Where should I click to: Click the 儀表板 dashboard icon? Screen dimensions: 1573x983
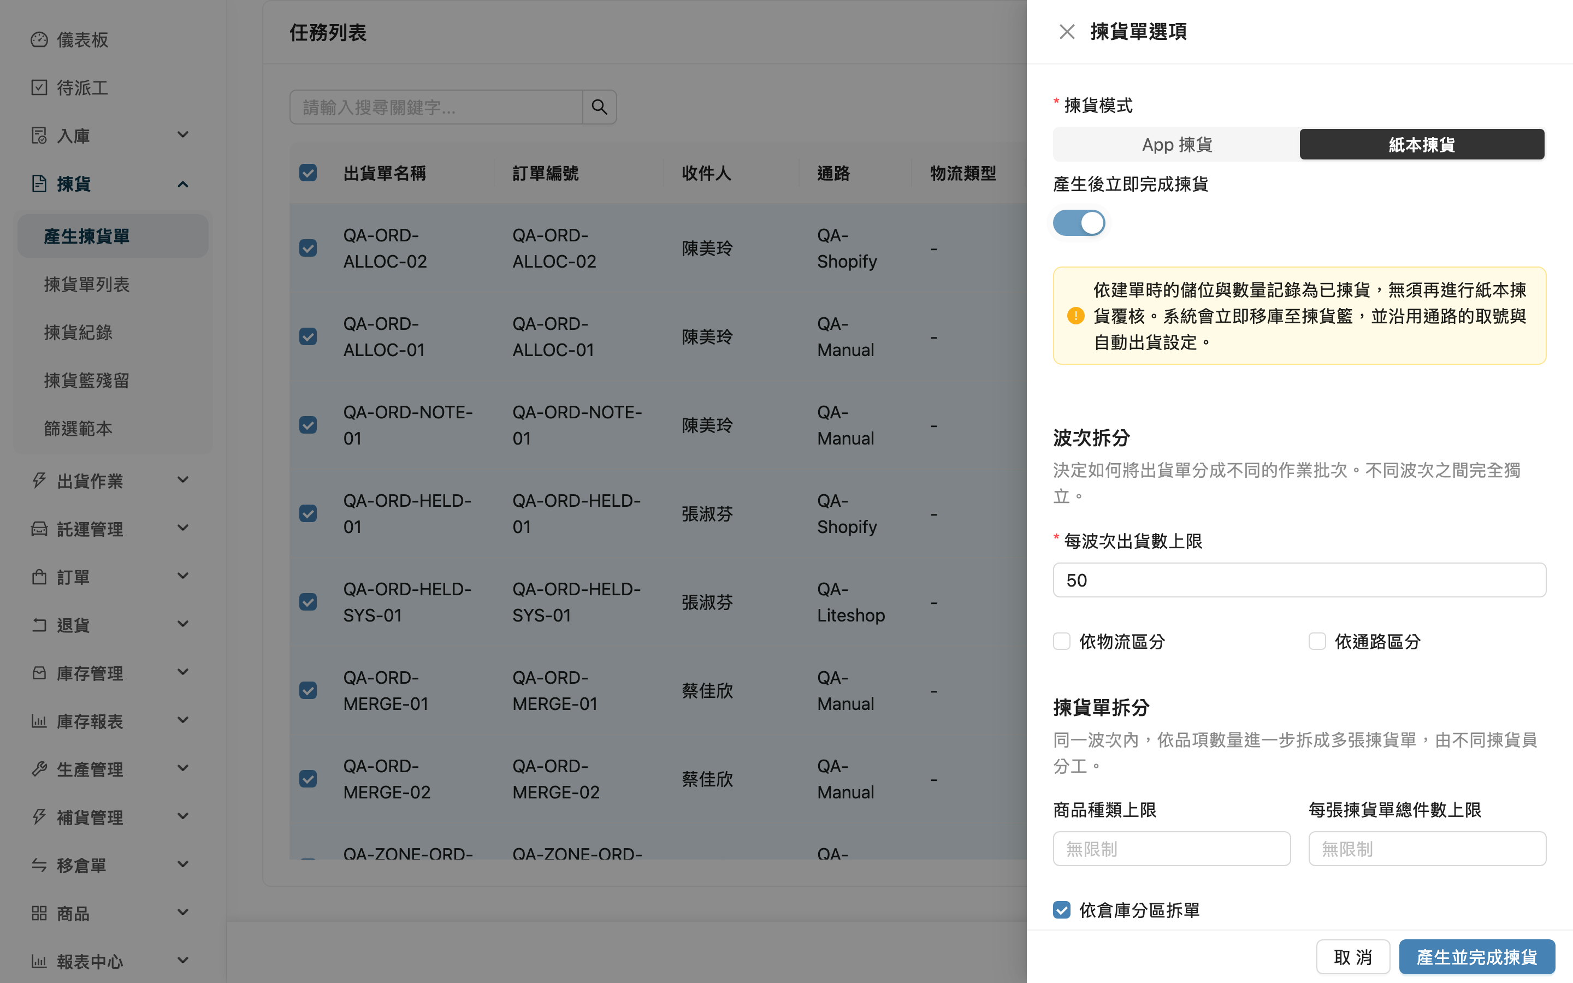[x=39, y=40]
